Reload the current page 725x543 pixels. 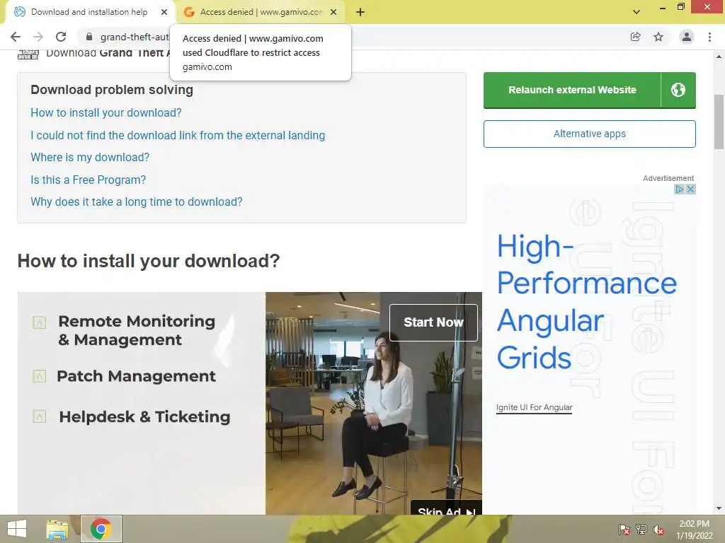[61, 37]
